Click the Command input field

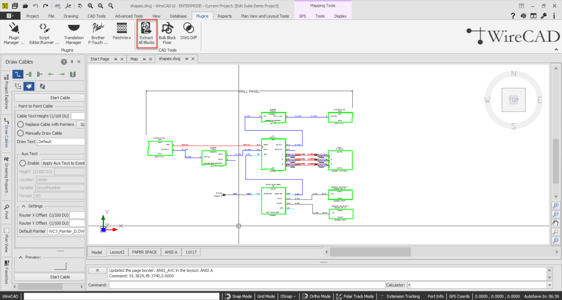click(x=247, y=285)
